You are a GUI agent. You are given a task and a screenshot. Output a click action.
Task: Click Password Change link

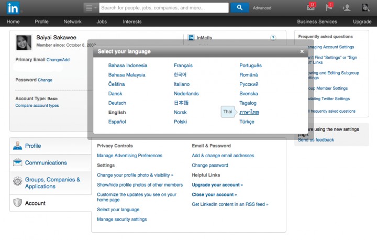click(x=45, y=80)
